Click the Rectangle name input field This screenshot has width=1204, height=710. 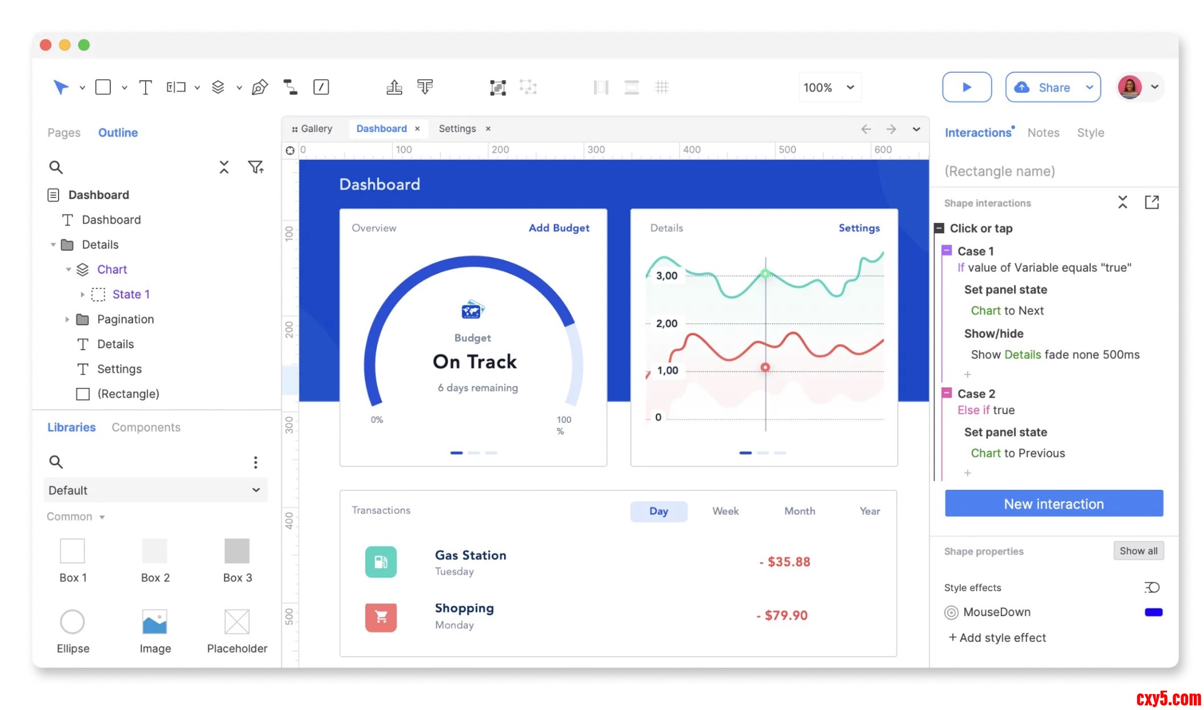(1000, 171)
